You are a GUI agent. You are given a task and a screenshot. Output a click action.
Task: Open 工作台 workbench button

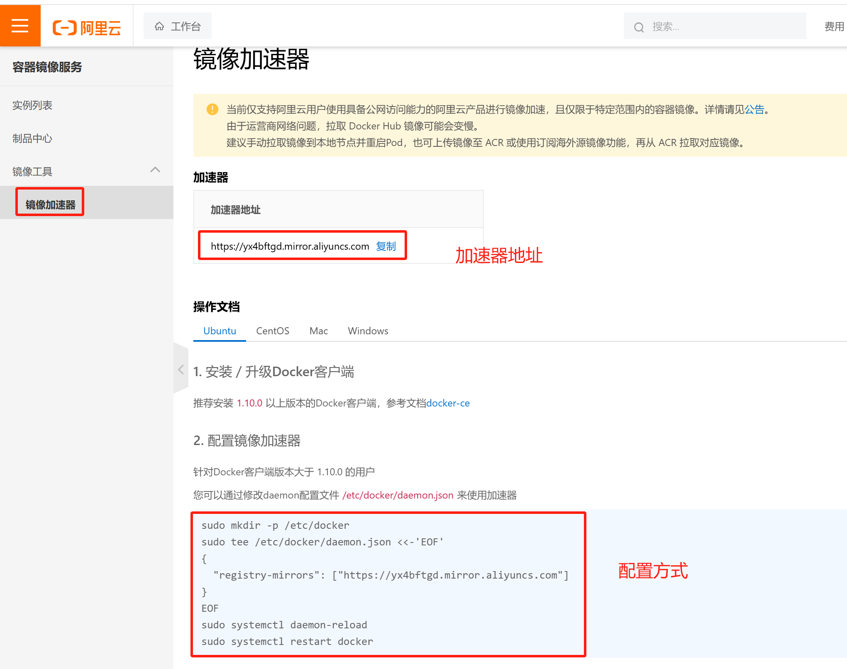[178, 26]
